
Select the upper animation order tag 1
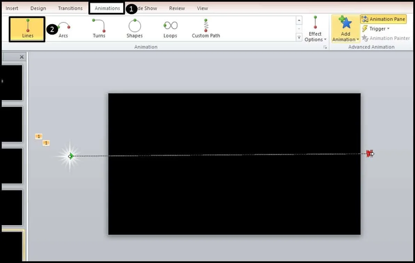click(39, 136)
